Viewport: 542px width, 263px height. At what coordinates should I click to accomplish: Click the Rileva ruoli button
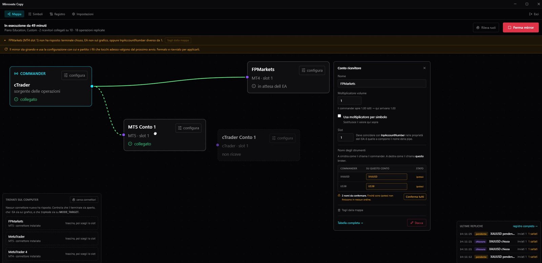(486, 28)
